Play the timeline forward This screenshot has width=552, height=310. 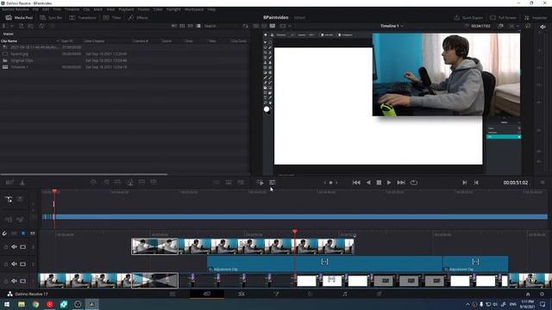point(389,183)
